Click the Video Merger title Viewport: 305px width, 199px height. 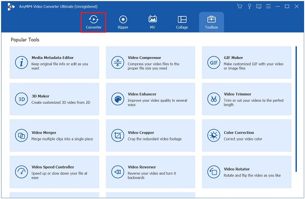tap(44, 132)
